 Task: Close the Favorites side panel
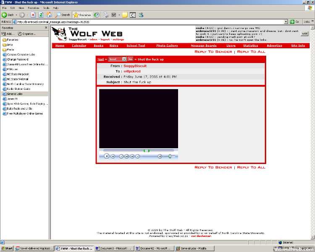[46, 28]
